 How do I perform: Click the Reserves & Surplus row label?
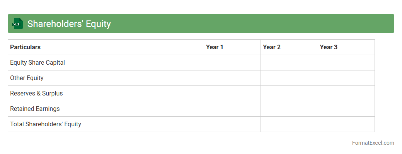tap(36, 93)
